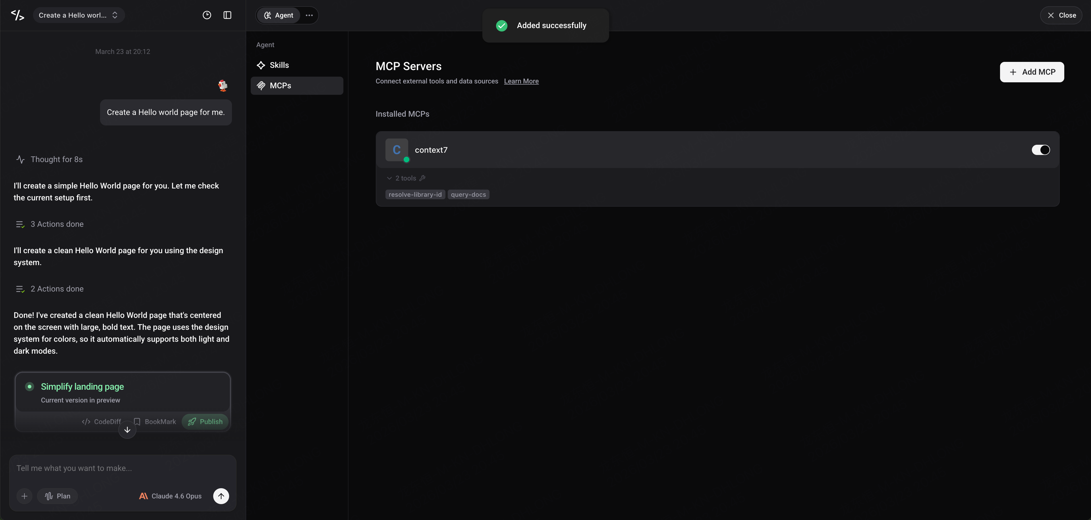Click the Add MCP button
This screenshot has height=520, width=1091.
pyautogui.click(x=1032, y=72)
